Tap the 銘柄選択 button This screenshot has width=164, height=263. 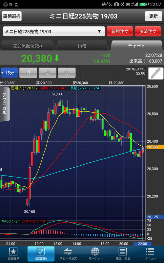coord(12,16)
